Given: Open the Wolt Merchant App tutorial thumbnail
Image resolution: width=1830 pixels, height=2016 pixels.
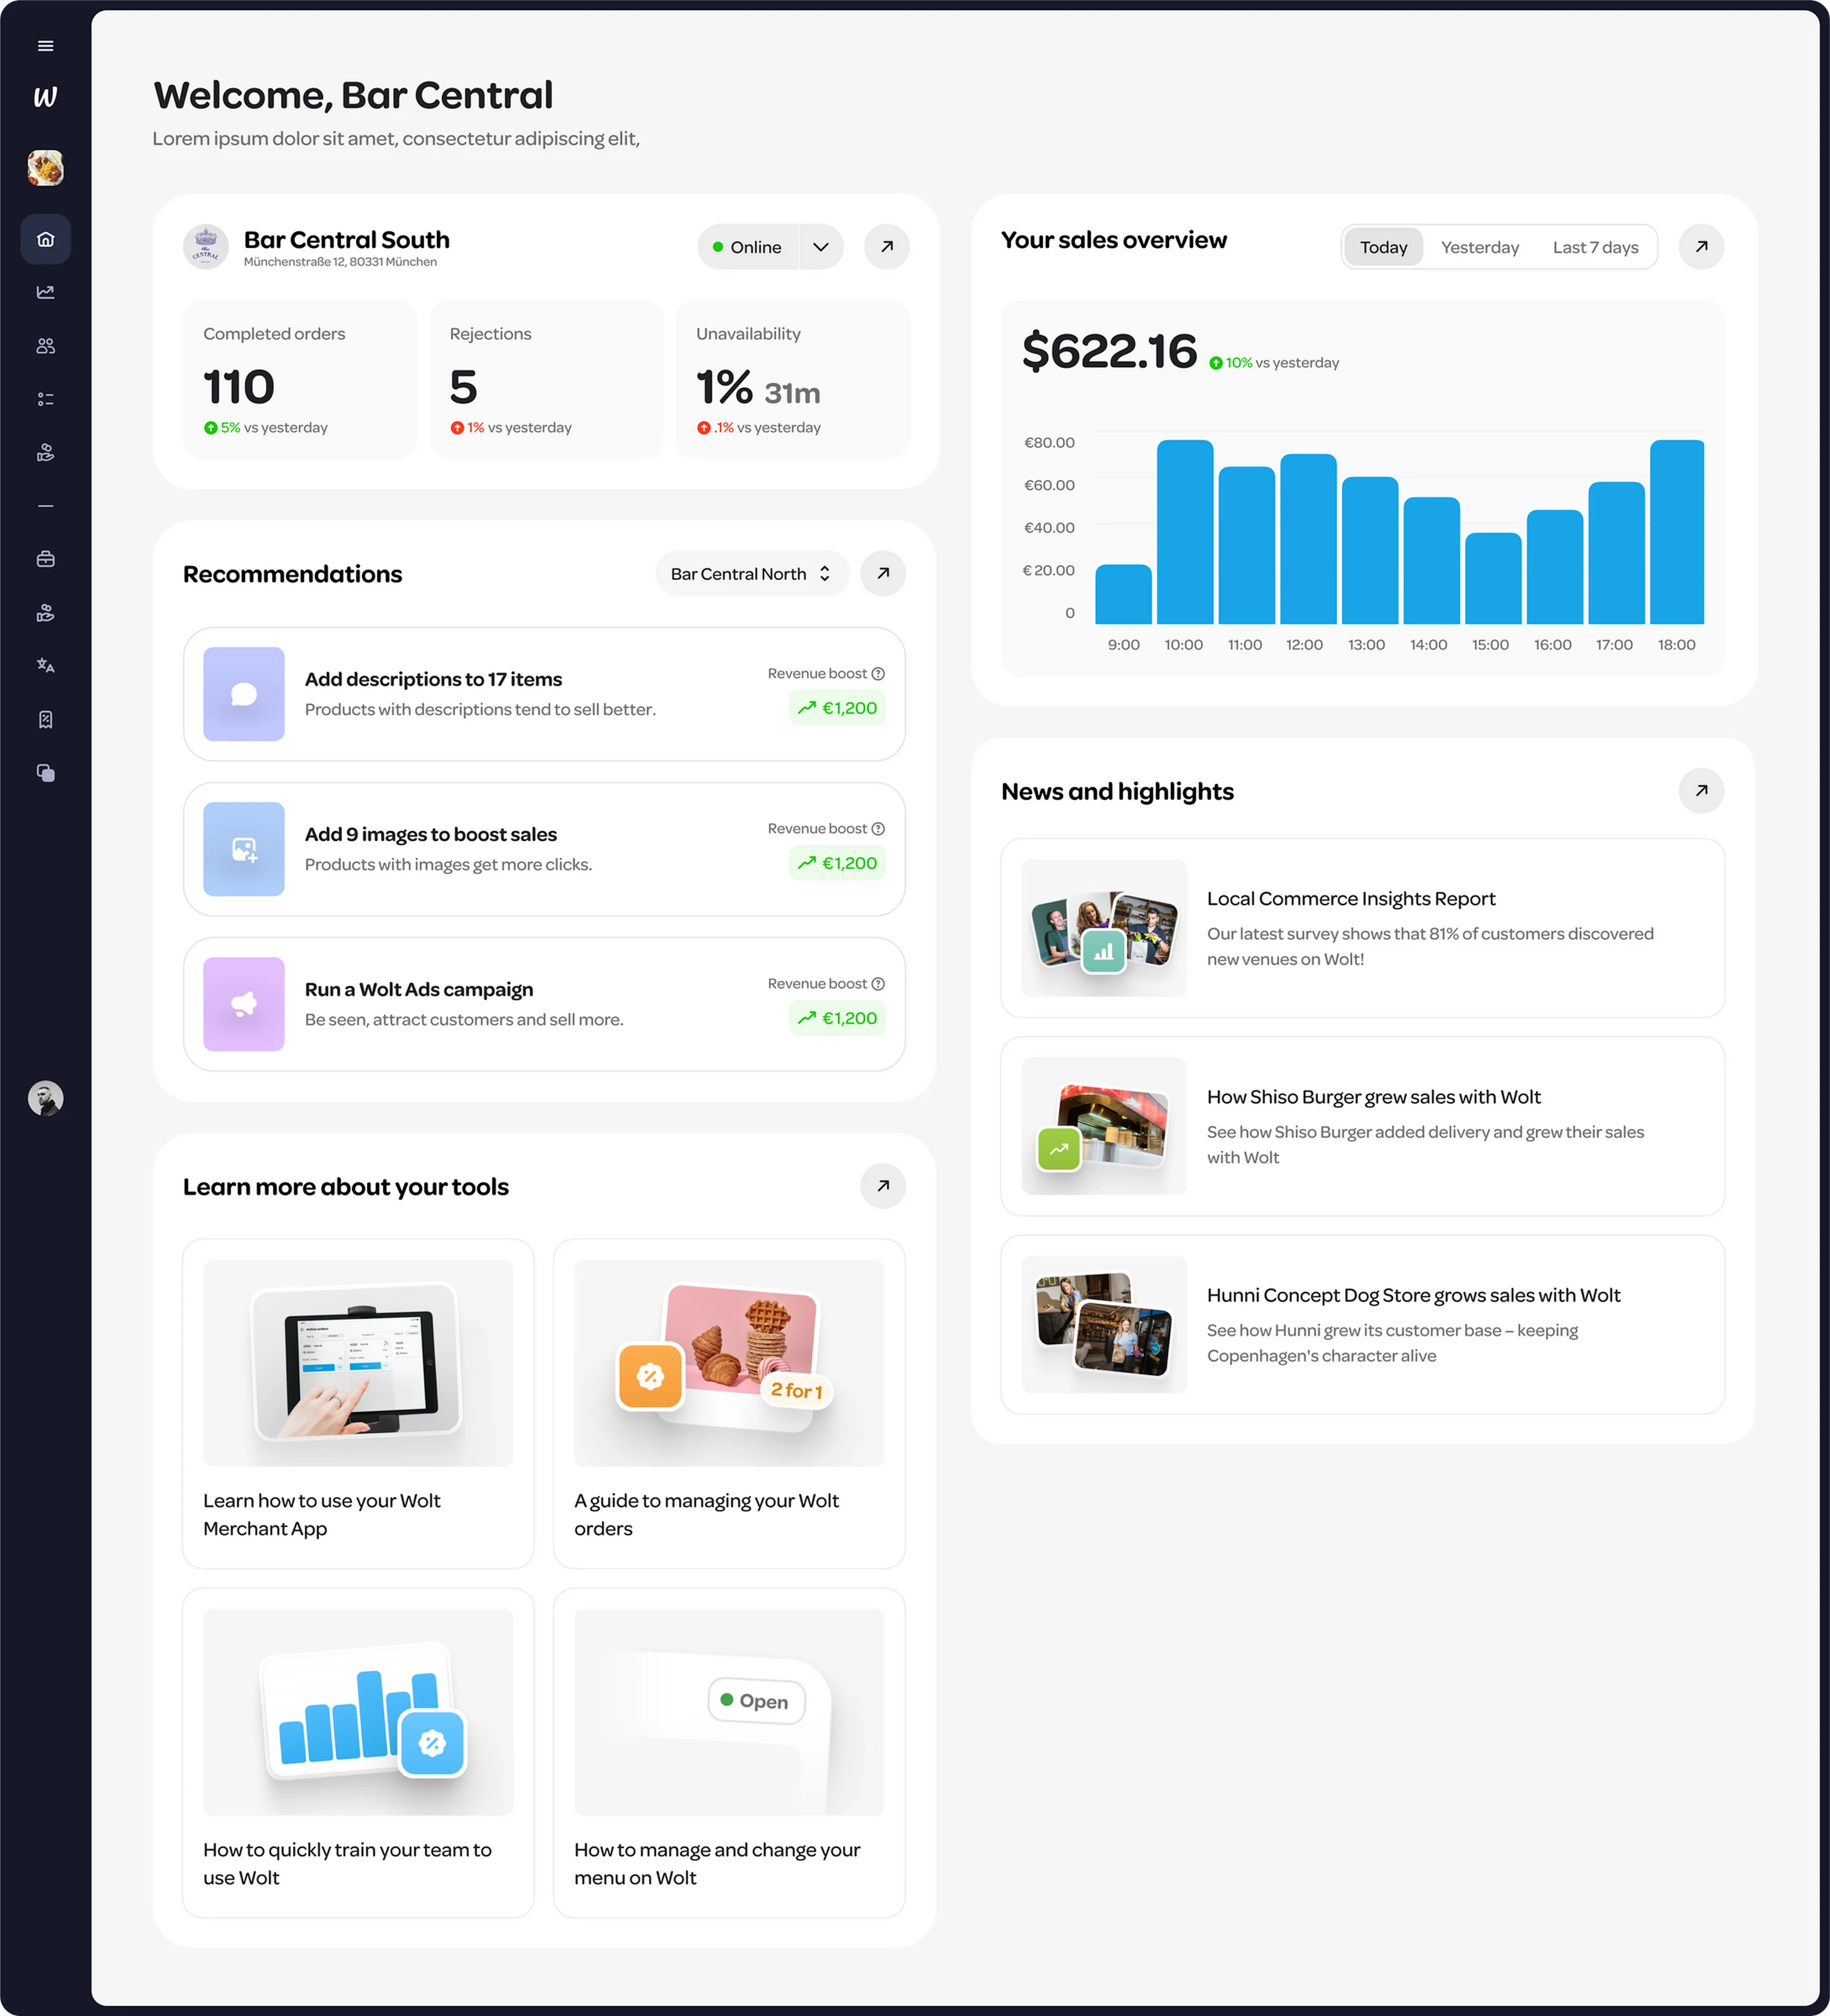Looking at the screenshot, I should click(358, 1362).
